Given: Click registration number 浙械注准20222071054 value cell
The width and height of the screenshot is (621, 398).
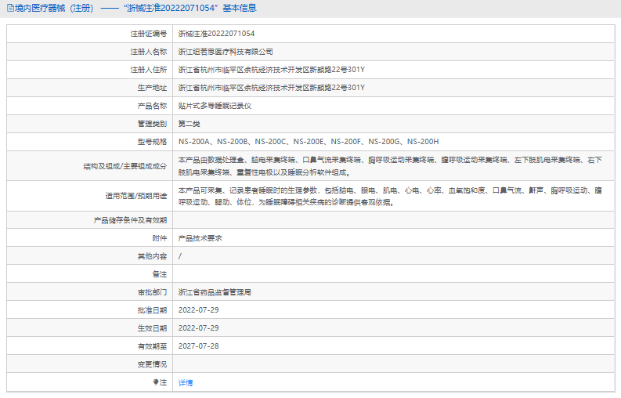Looking at the screenshot, I should coord(216,34).
